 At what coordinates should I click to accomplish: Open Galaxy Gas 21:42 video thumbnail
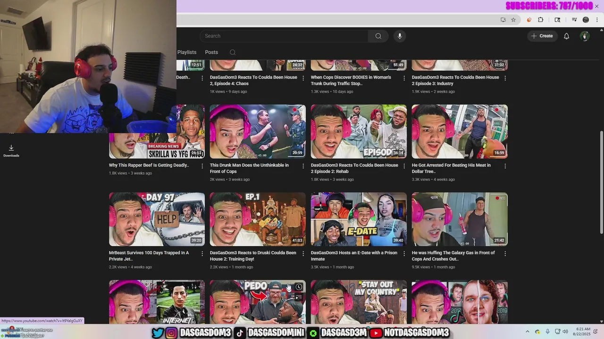click(460, 219)
